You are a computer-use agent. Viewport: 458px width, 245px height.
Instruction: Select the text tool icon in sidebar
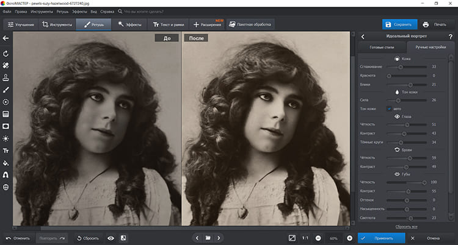click(x=5, y=151)
